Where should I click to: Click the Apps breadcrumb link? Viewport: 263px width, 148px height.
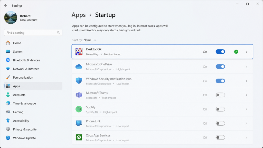coord(79,15)
